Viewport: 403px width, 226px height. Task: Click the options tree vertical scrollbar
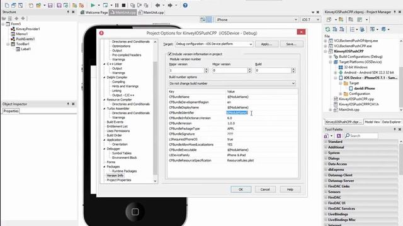tap(155, 111)
